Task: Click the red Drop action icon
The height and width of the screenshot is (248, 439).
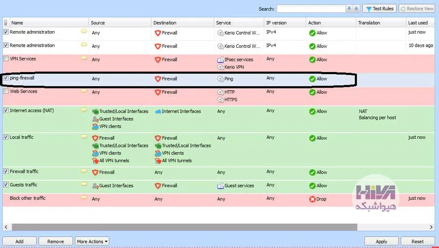Action: 313,199
